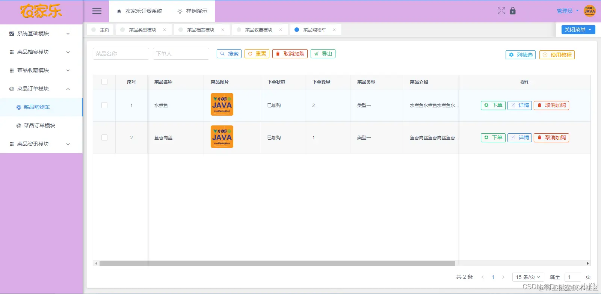Focus the 下单人 search field

[x=181, y=54]
